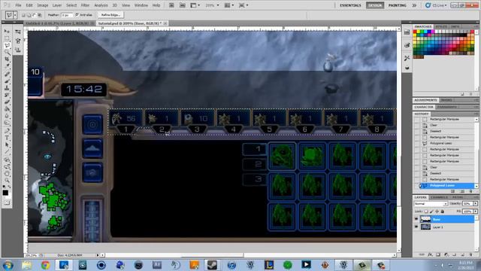This screenshot has width=481, height=271.
Task: Switch to the Essentials workspace
Action: point(350,5)
